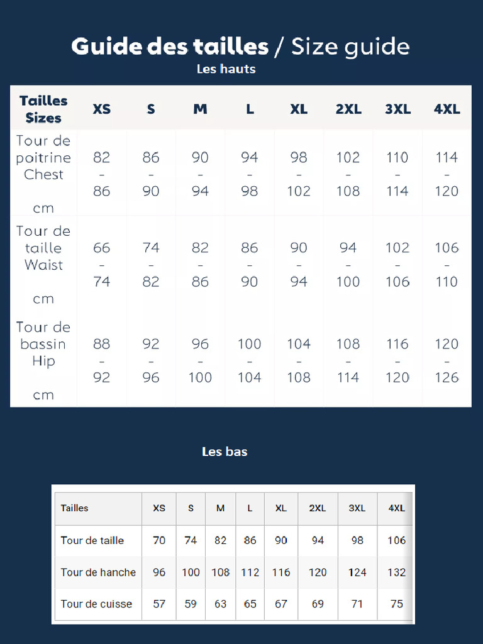Click the "Tailles" header in bottoms table
483x644 pixels.
click(x=74, y=508)
